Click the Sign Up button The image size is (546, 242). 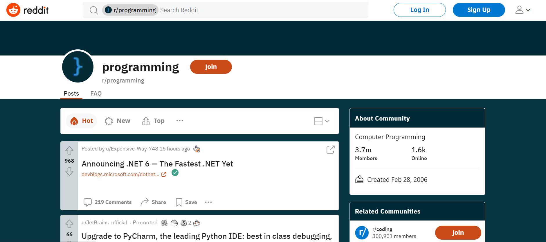click(479, 10)
